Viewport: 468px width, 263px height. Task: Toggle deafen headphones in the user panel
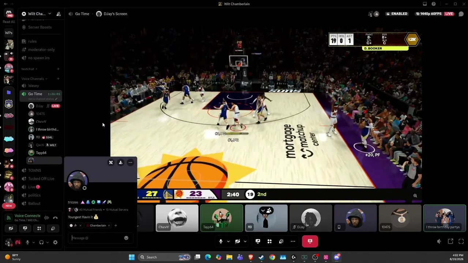pos(41,242)
